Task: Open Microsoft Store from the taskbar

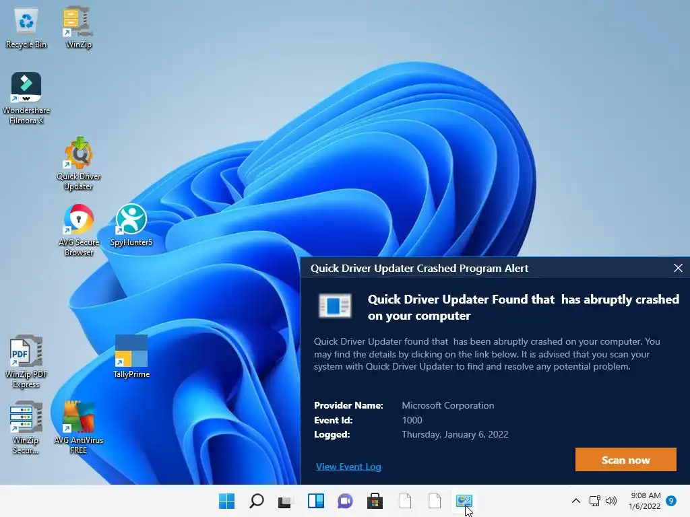Action: 375,501
